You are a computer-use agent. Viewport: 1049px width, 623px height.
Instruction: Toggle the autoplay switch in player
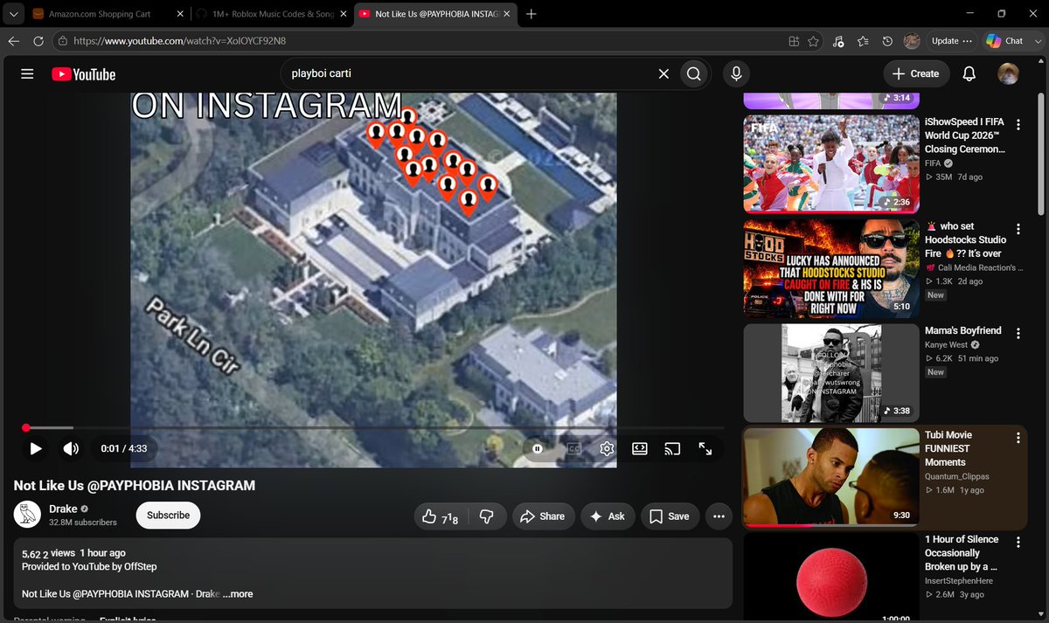click(x=538, y=448)
